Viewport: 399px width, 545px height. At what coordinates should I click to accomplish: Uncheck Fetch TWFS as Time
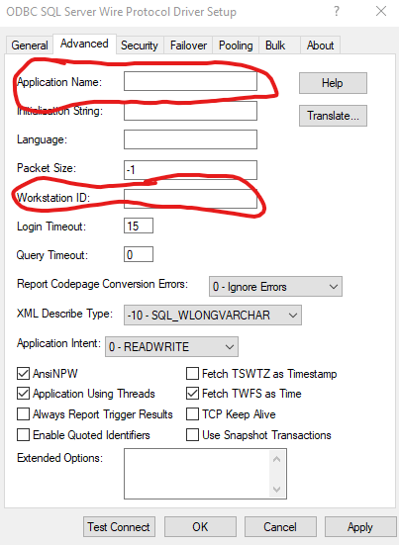[x=192, y=394]
